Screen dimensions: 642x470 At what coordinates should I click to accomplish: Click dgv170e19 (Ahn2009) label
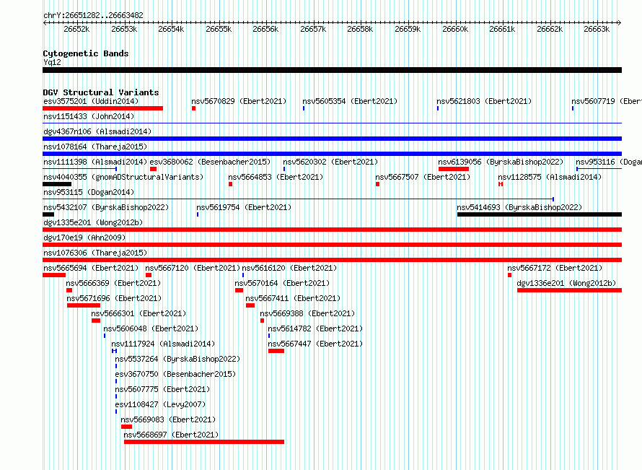(x=84, y=238)
